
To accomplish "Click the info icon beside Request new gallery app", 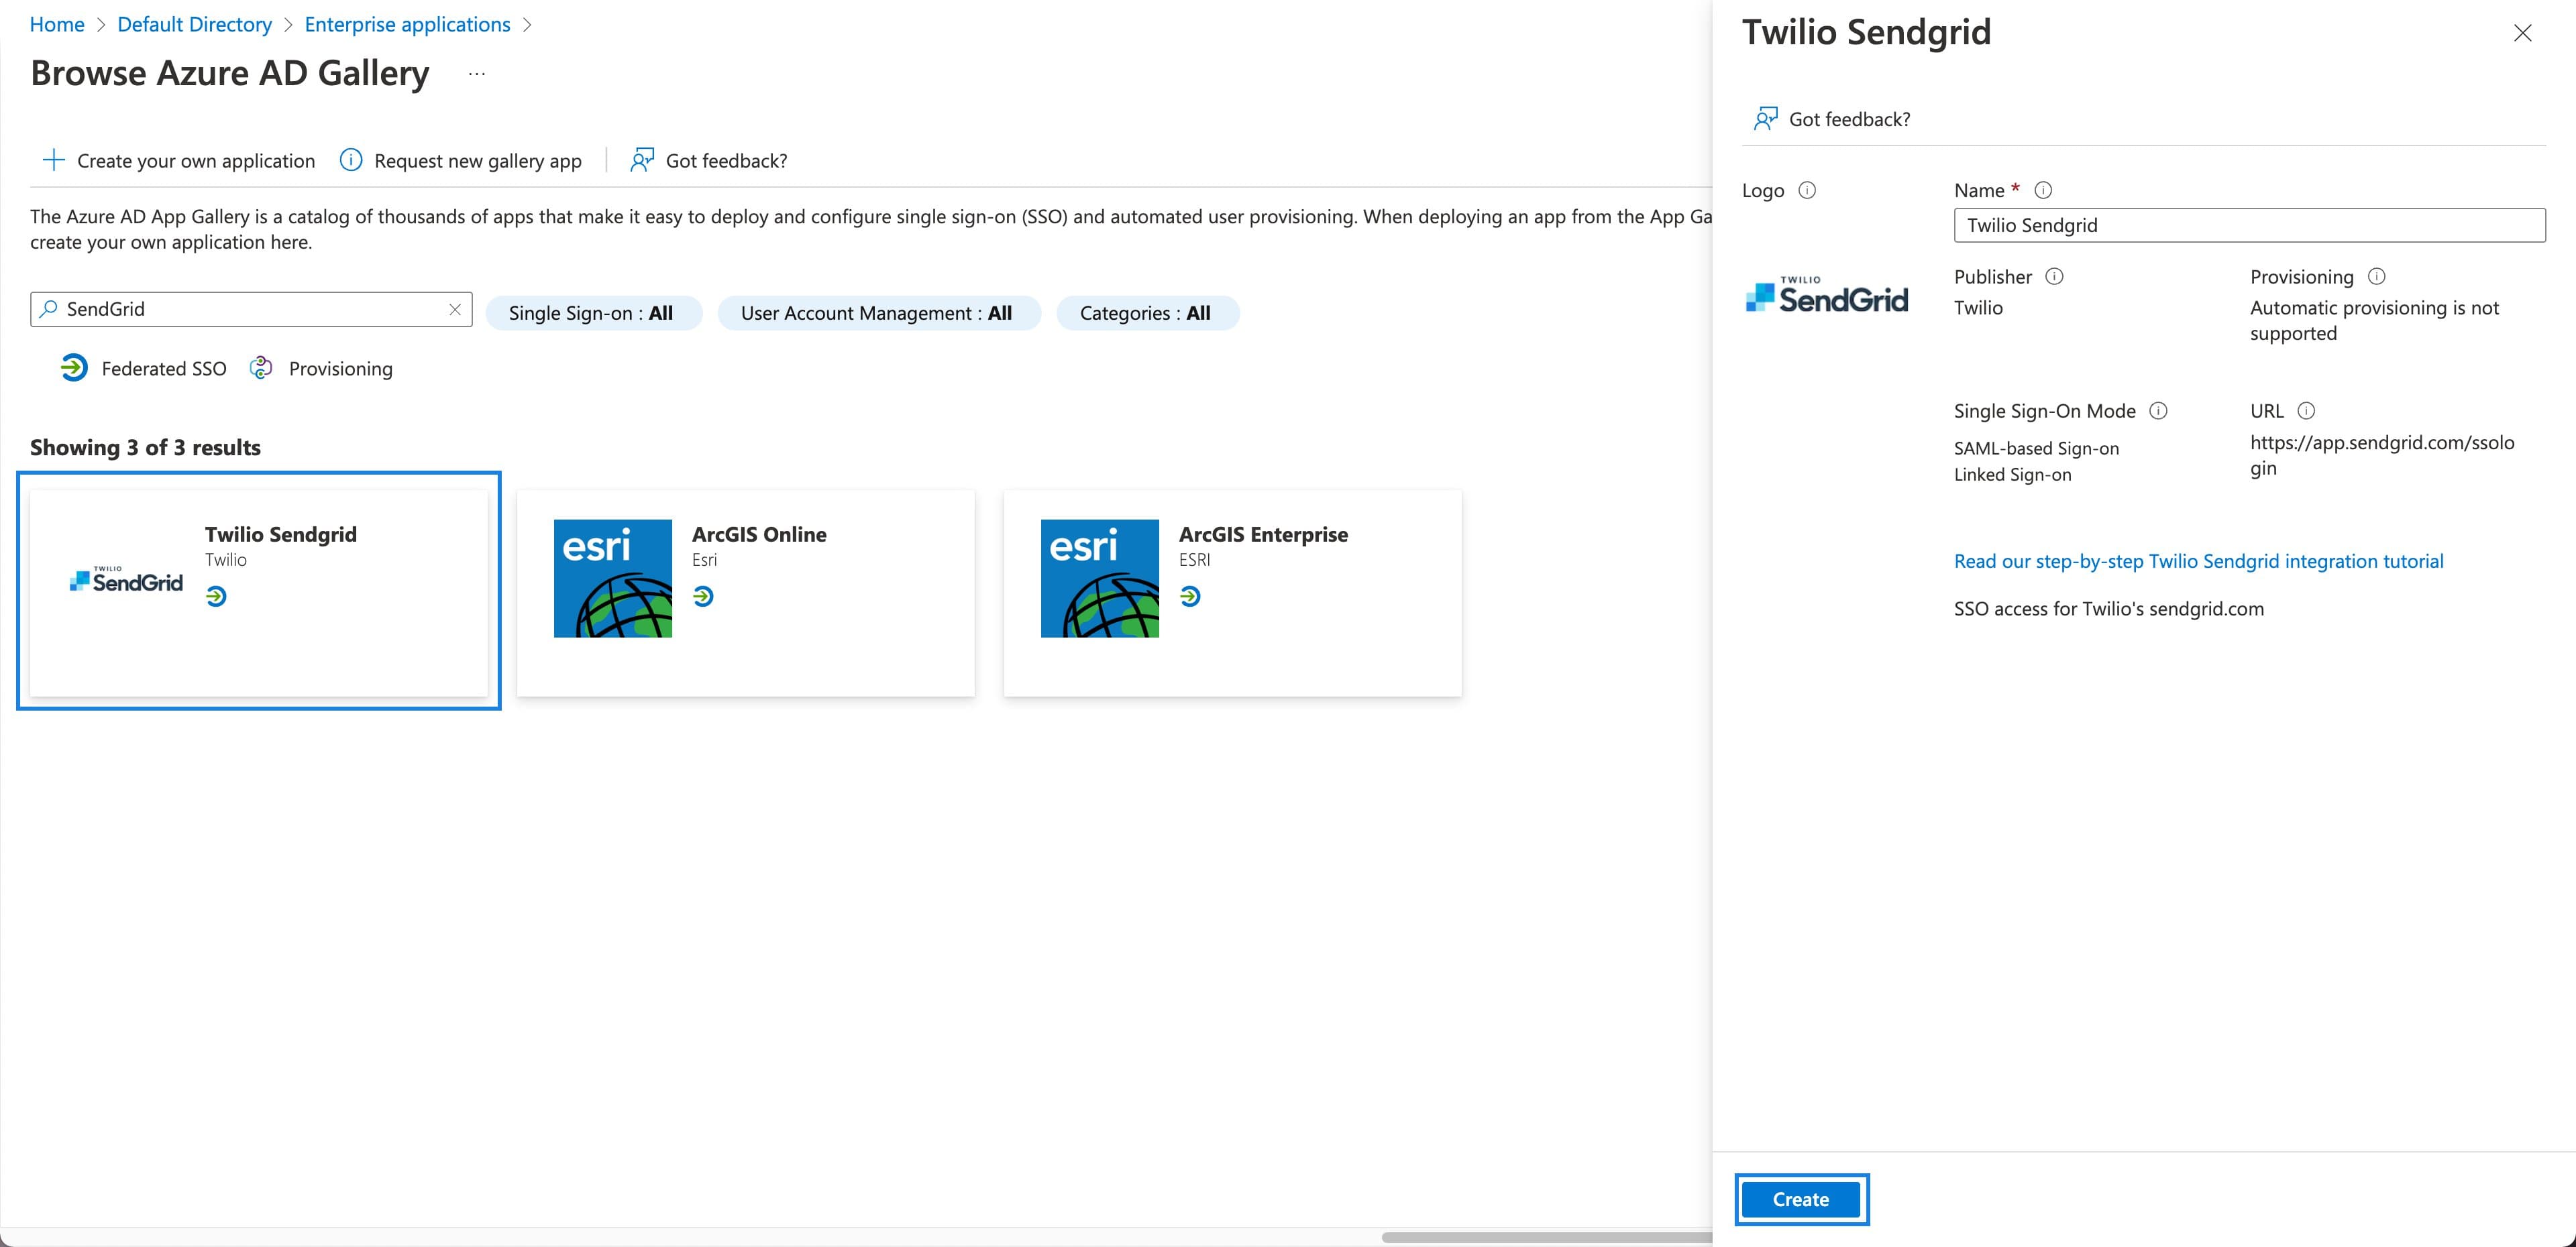I will 351,160.
